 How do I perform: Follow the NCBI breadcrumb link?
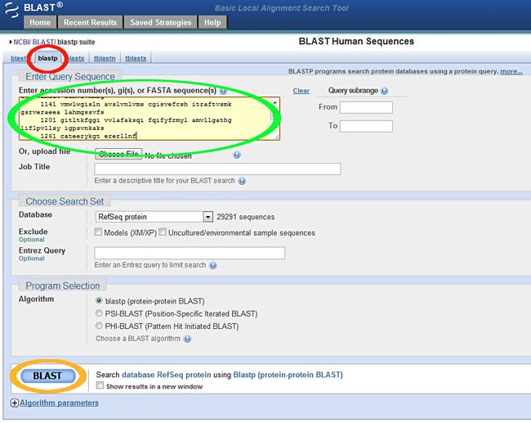21,42
